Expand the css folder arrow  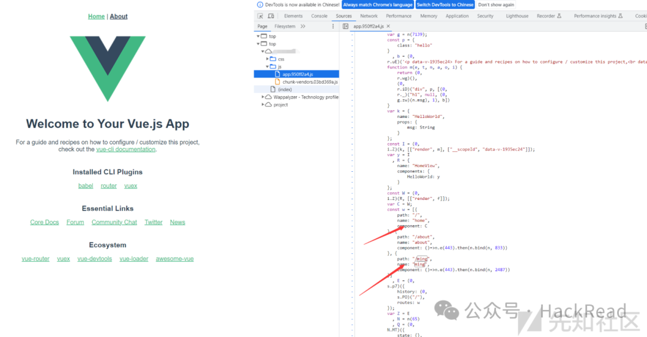pyautogui.click(x=267, y=59)
